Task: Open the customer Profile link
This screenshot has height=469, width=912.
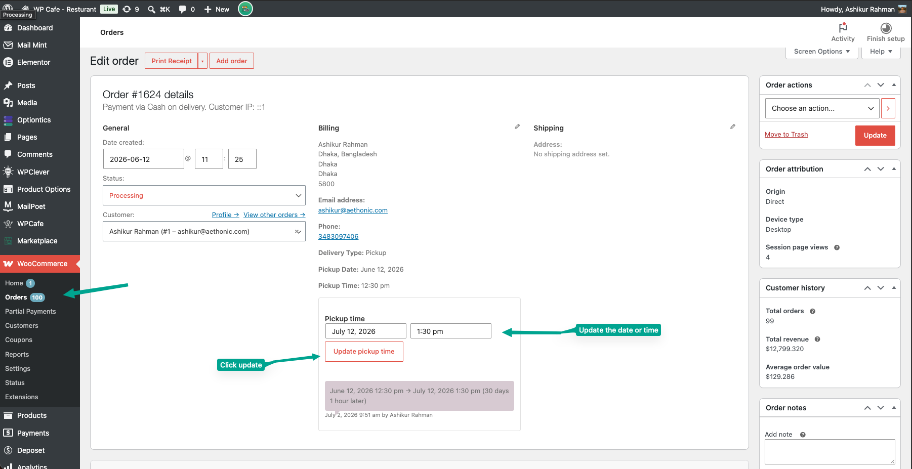Action: 225,215
